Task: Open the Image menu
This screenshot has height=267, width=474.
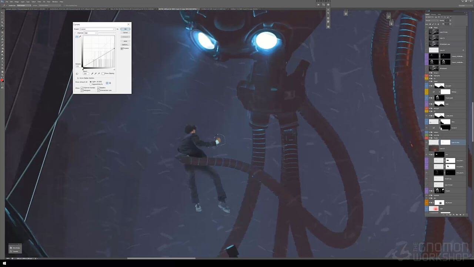Action: coord(17,1)
